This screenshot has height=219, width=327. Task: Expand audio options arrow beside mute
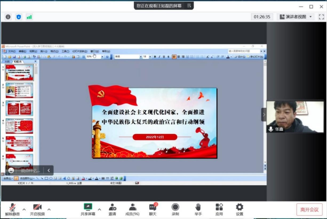click(24, 209)
